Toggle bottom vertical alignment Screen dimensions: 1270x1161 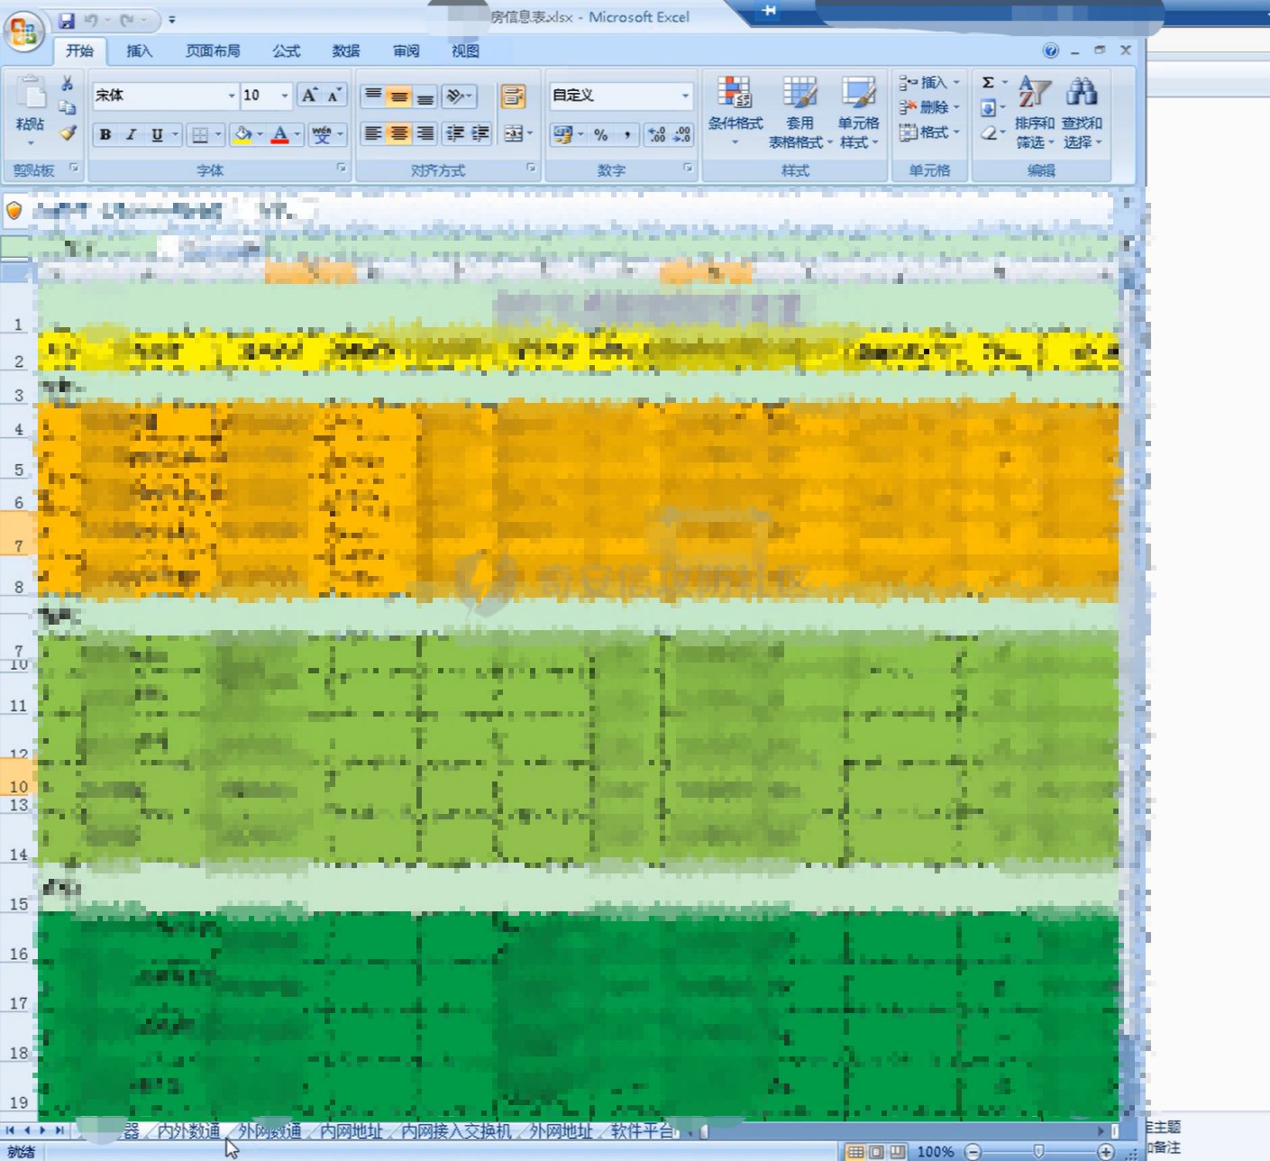point(425,96)
